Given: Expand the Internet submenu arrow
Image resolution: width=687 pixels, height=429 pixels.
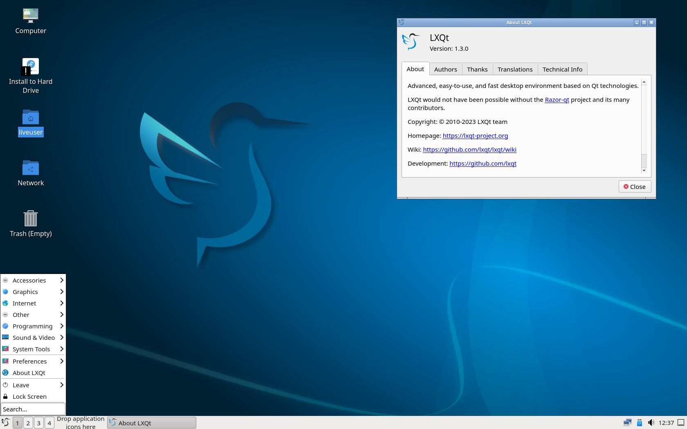Looking at the screenshot, I should tap(62, 303).
